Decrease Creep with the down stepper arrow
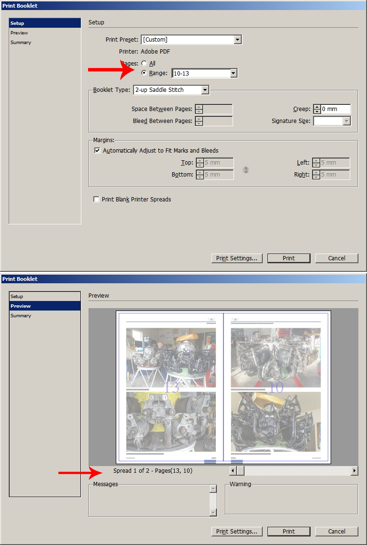This screenshot has width=367, height=545. pyautogui.click(x=317, y=111)
